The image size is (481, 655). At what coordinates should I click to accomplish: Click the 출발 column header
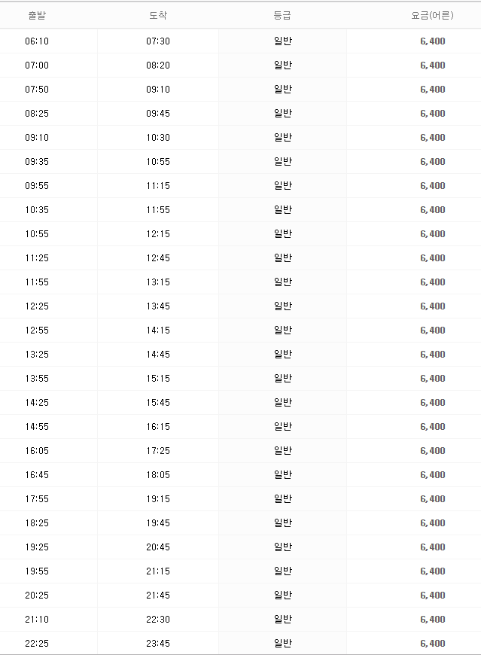coord(37,16)
